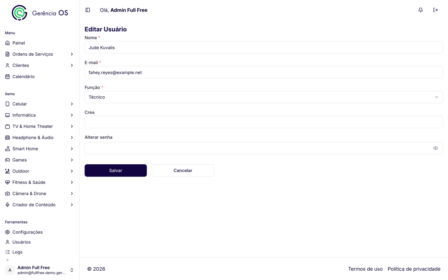Click the Usuários person icon
The image size is (448, 280).
7,242
